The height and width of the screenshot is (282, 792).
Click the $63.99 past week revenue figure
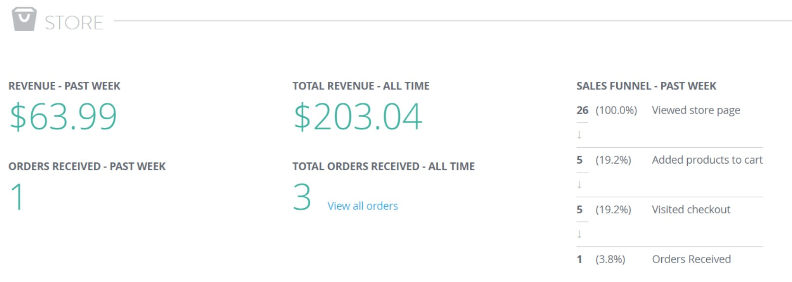point(63,117)
